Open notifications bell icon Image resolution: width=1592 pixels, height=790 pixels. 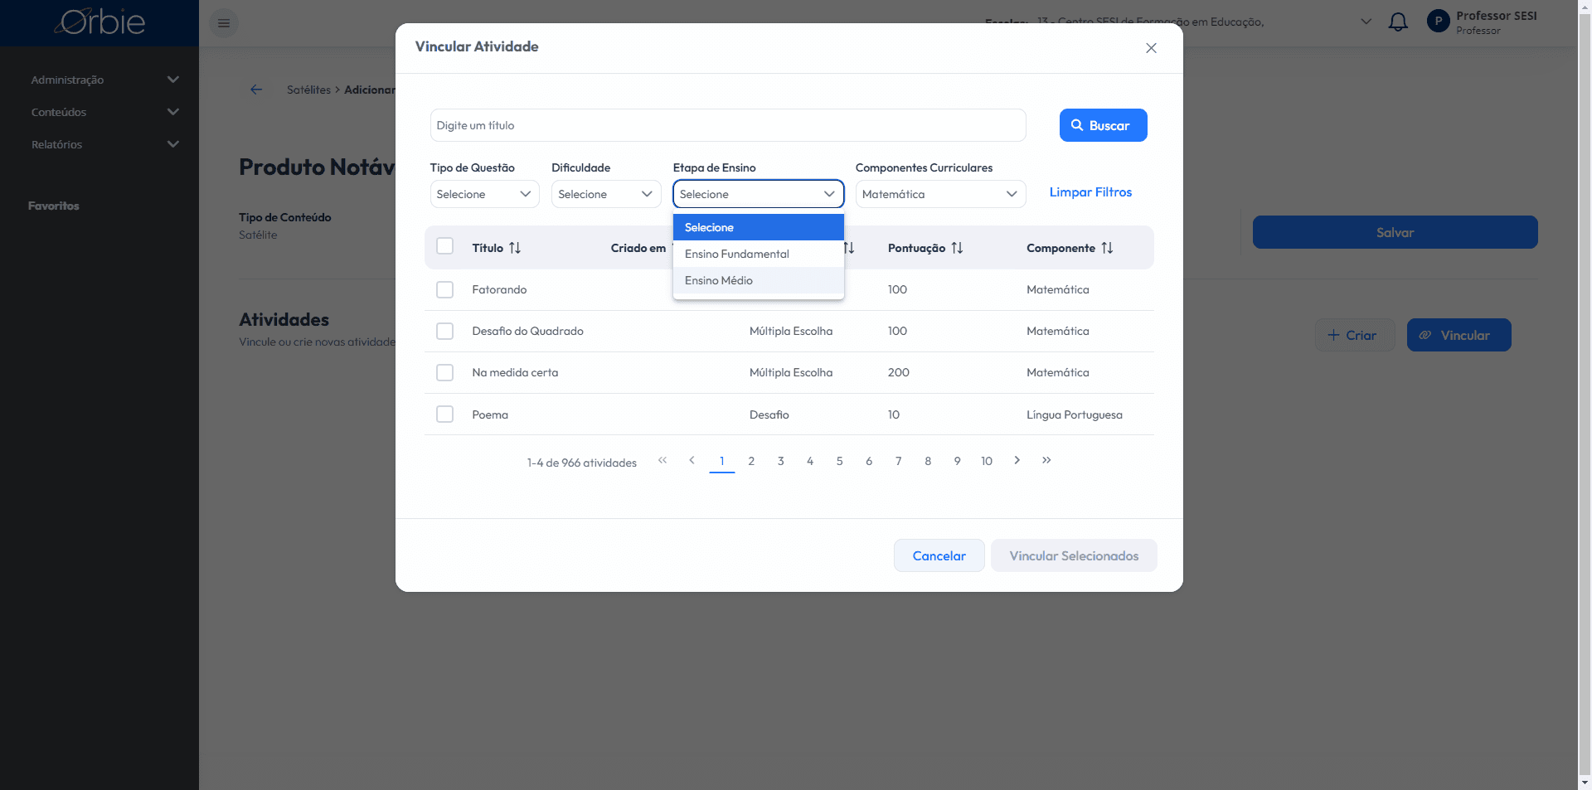click(1398, 22)
